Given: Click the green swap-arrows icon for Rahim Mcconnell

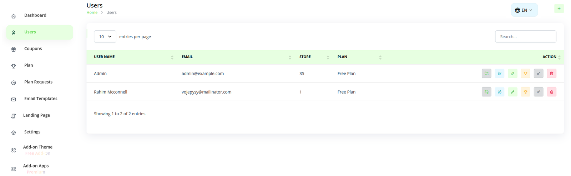Looking at the screenshot, I should [x=486, y=92].
